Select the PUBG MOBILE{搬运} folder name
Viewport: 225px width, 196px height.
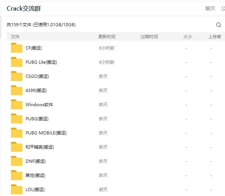[x=46, y=133]
